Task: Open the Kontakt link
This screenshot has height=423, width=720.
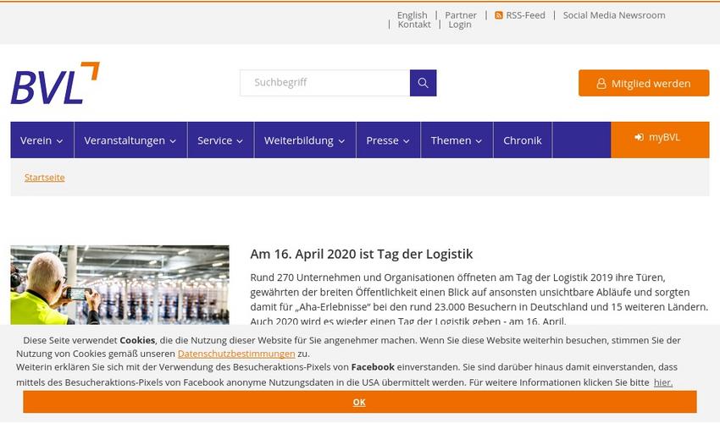Action: [414, 25]
